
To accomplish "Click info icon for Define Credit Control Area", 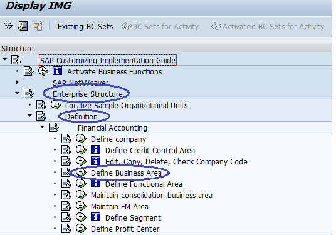I will [x=95, y=149].
